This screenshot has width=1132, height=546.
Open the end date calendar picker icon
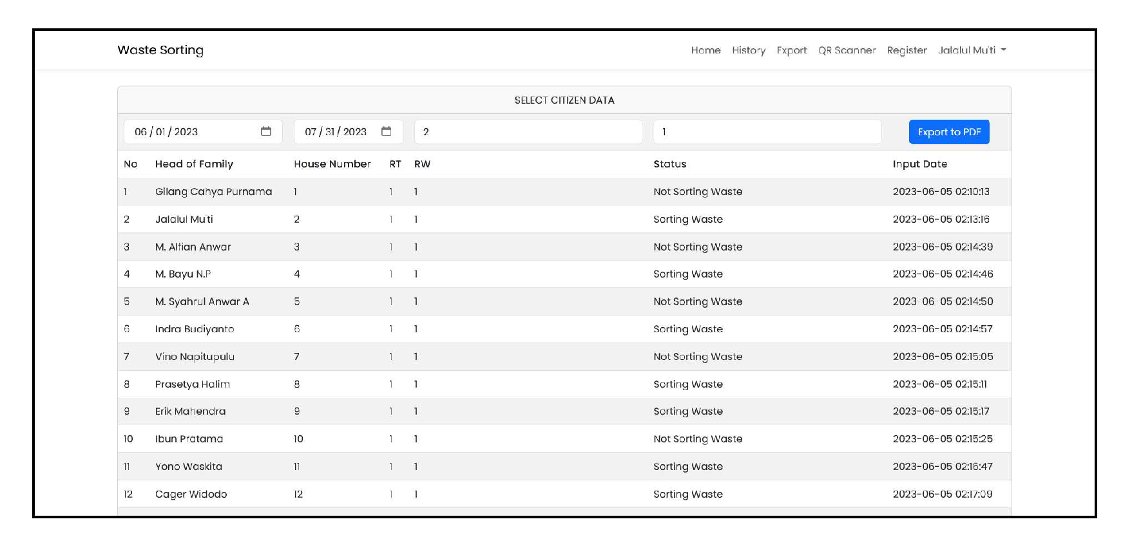(x=386, y=131)
